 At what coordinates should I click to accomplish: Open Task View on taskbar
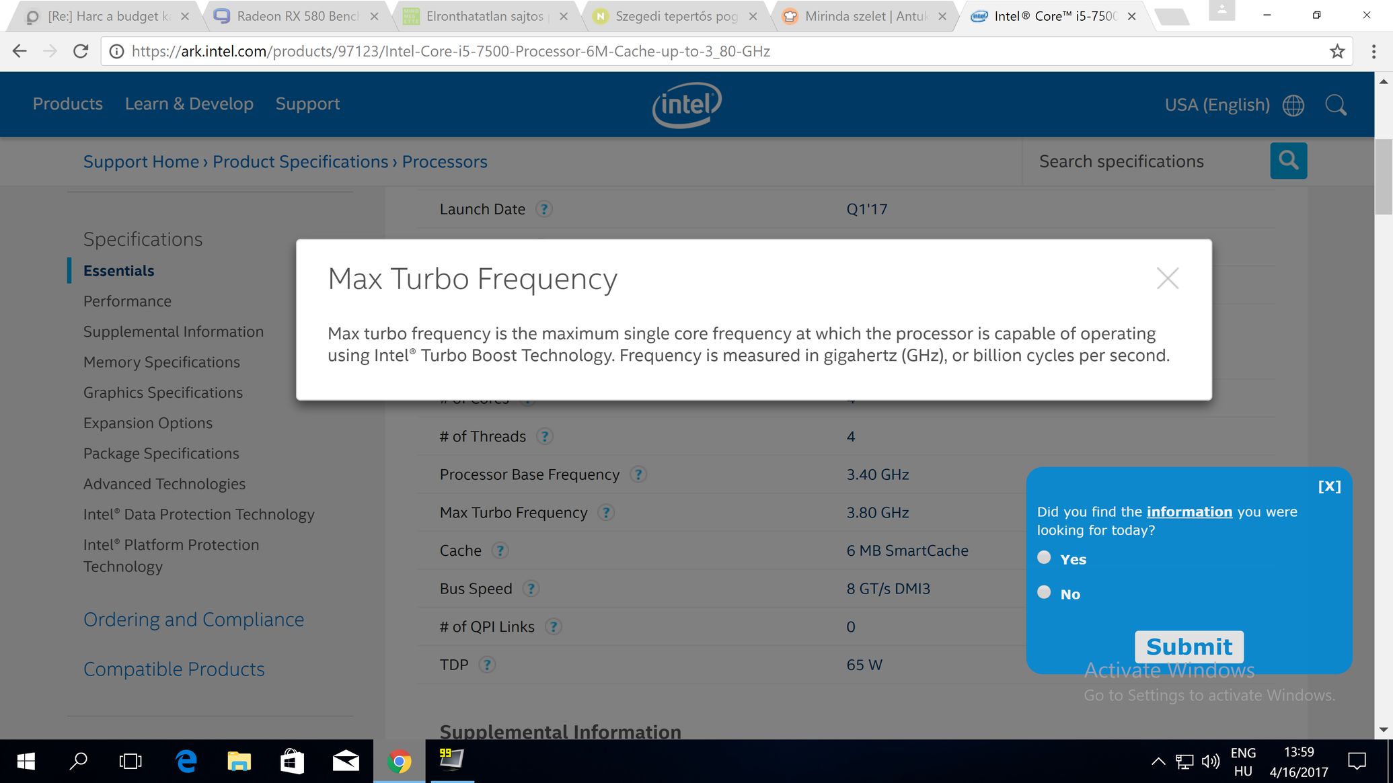(x=130, y=761)
